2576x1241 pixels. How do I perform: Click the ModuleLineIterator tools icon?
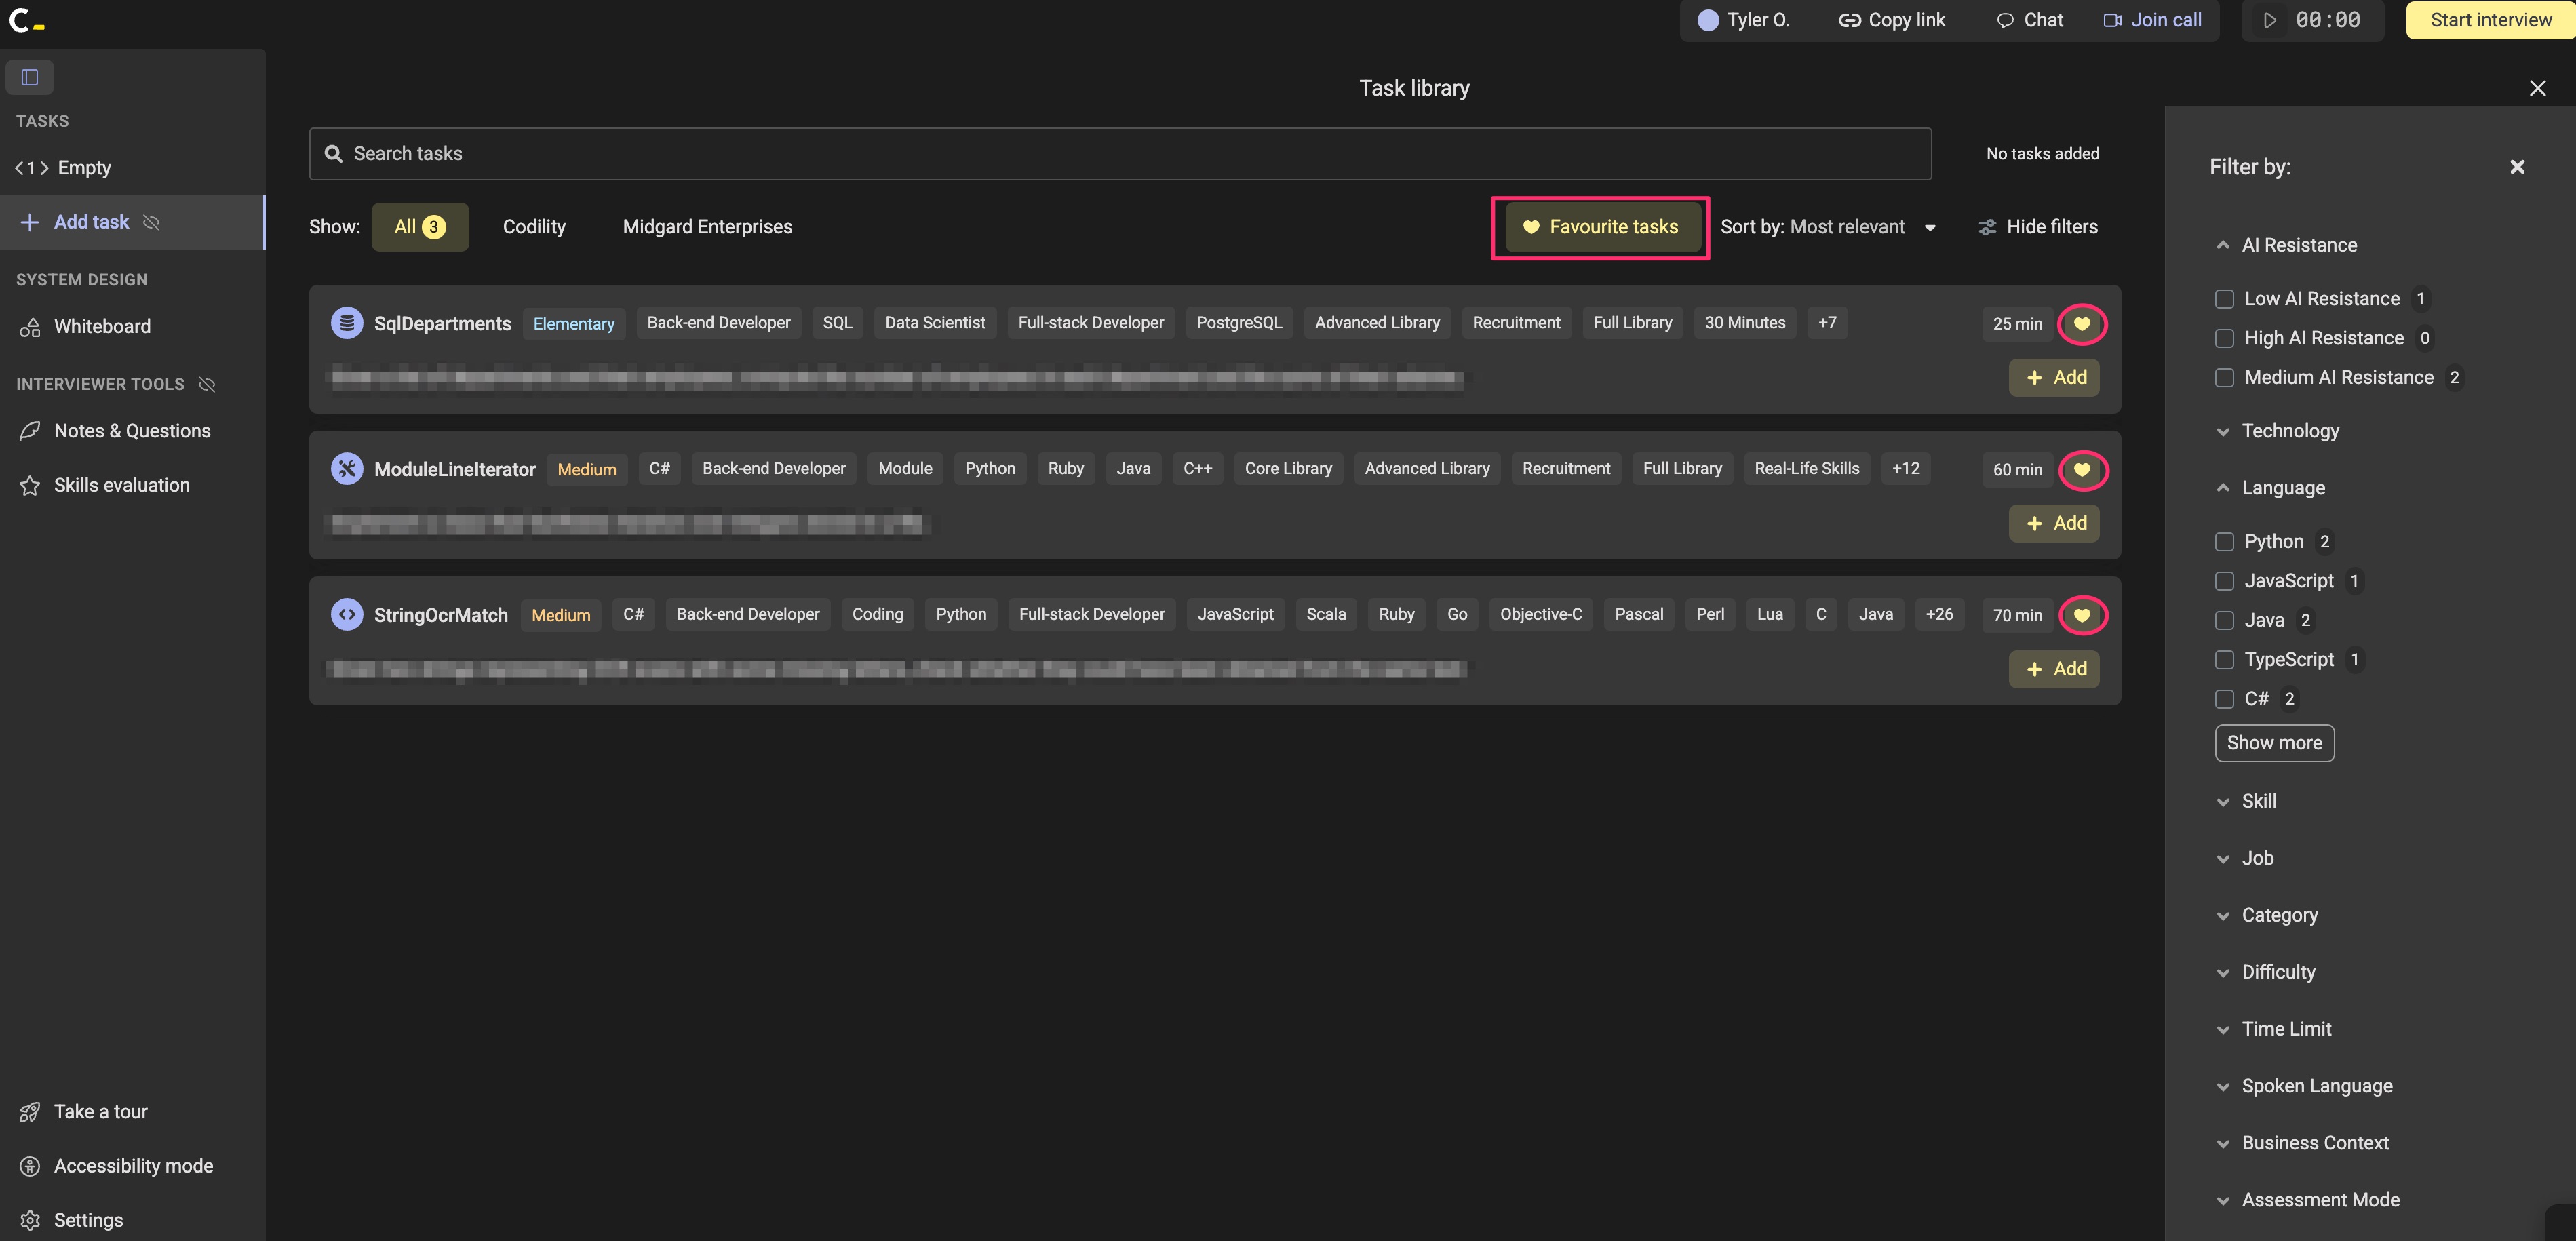click(x=346, y=469)
